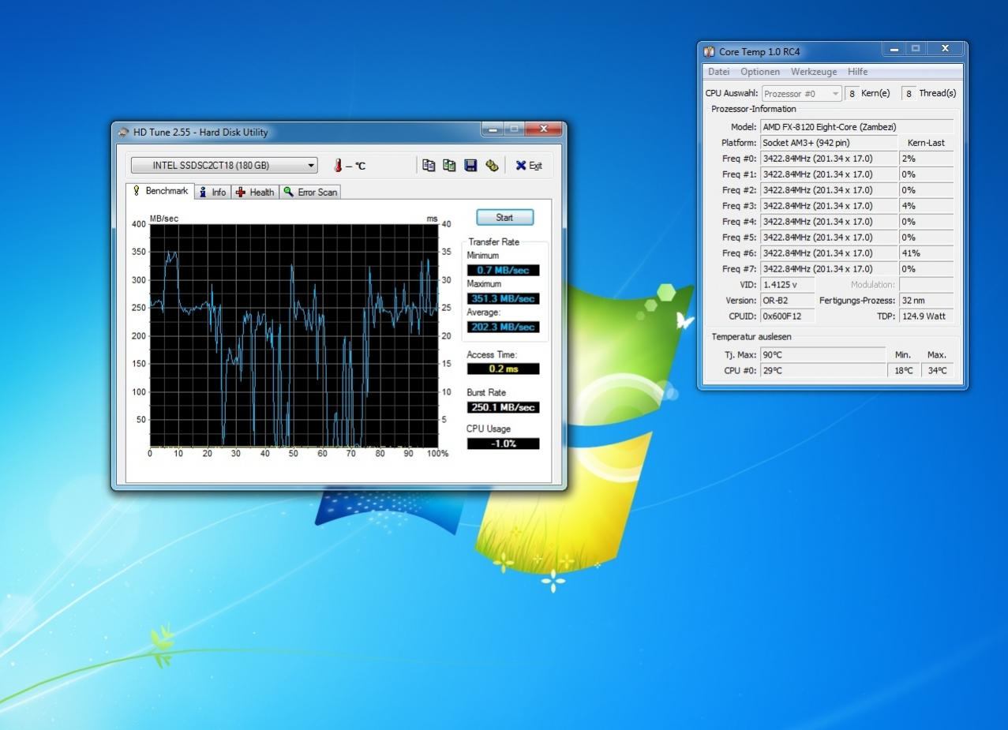Click the benchmark transfer rate graph
This screenshot has width=1008, height=730.
pos(294,335)
